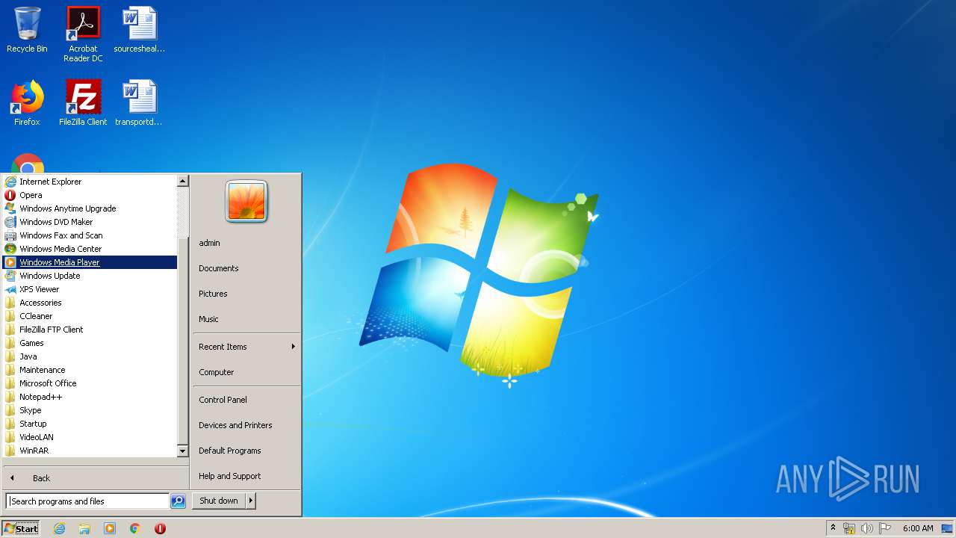Click the network tray icon
This screenshot has height=538, width=956.
click(849, 528)
